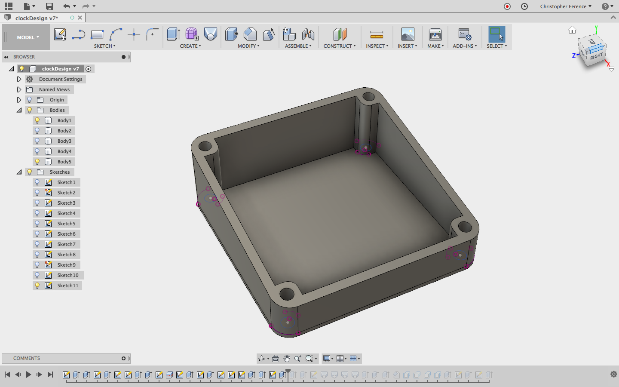This screenshot has width=619, height=387.
Task: Select Body4 in the browser tree
Action: [64, 151]
